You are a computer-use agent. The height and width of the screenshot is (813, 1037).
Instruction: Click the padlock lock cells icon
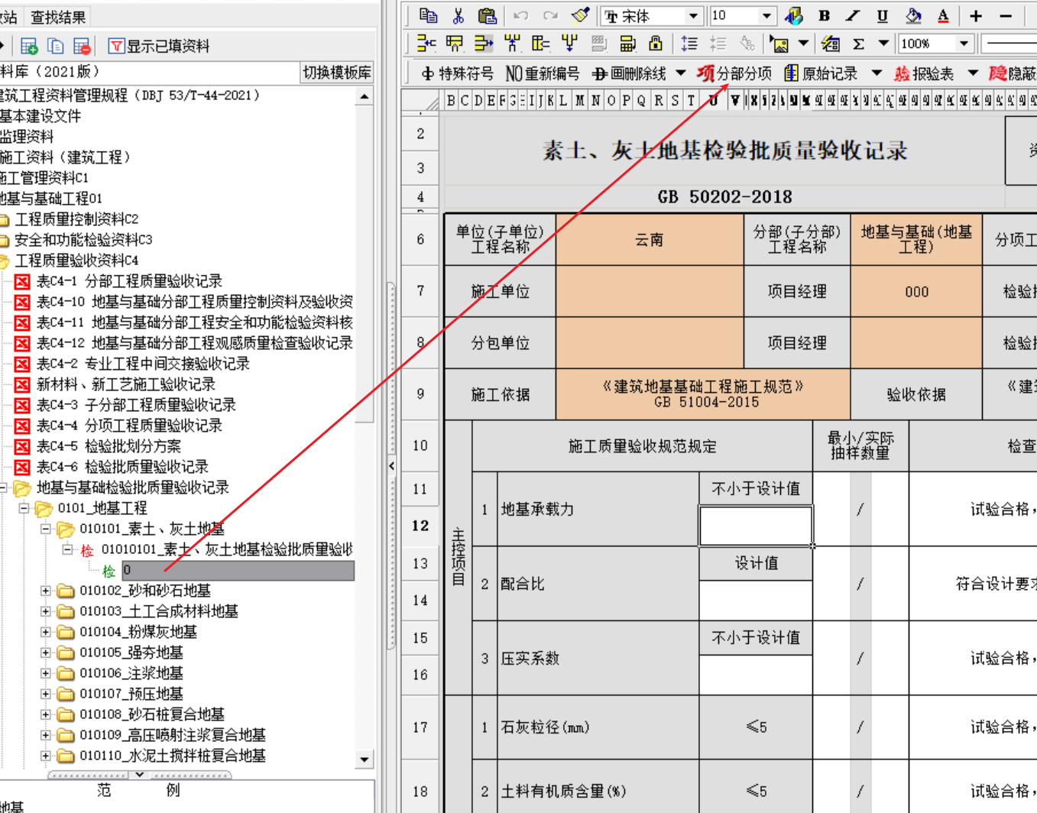(655, 44)
